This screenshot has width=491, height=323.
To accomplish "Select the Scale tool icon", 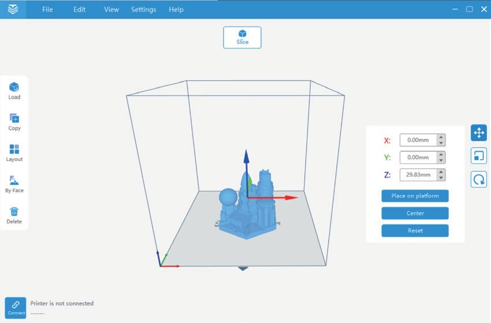I will point(478,156).
